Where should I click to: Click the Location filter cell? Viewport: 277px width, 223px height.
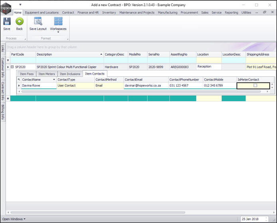(209, 60)
